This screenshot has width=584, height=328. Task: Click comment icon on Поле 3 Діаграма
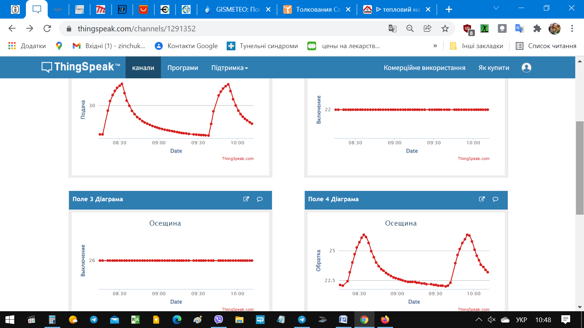pyautogui.click(x=260, y=199)
